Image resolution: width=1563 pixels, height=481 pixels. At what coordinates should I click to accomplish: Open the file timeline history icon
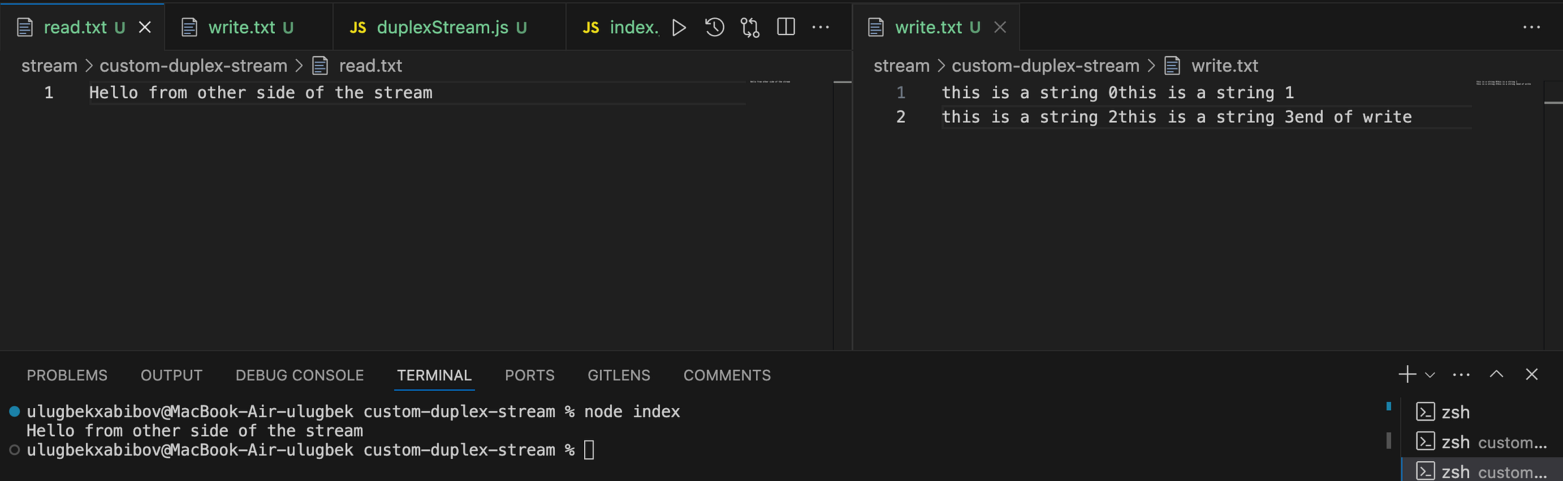coord(714,27)
